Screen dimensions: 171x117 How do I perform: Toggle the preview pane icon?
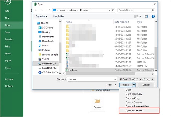pos(146,16)
